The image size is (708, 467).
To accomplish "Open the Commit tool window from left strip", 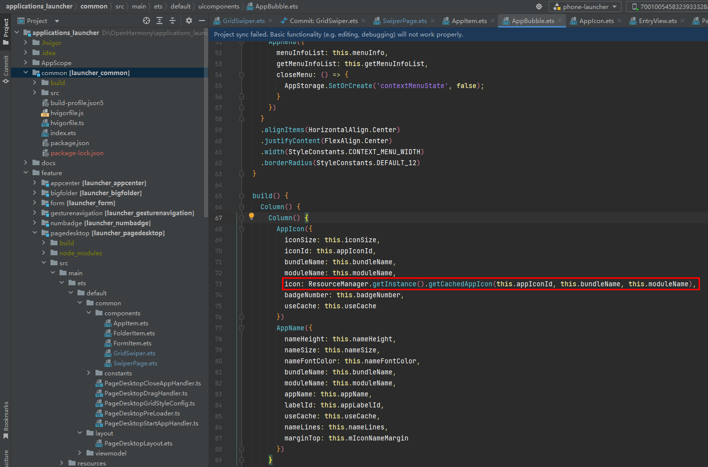I will coord(5,69).
